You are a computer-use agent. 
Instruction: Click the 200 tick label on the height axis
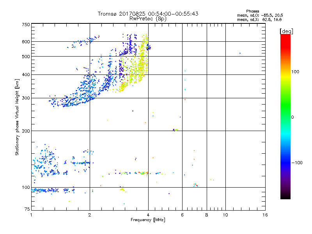pyautogui.click(x=26, y=131)
